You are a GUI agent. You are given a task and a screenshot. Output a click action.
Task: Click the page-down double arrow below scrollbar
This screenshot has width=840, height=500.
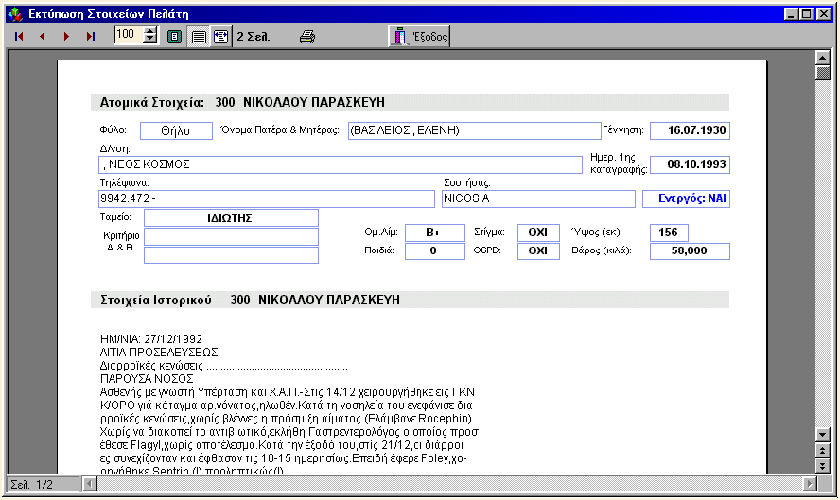pyautogui.click(x=823, y=466)
